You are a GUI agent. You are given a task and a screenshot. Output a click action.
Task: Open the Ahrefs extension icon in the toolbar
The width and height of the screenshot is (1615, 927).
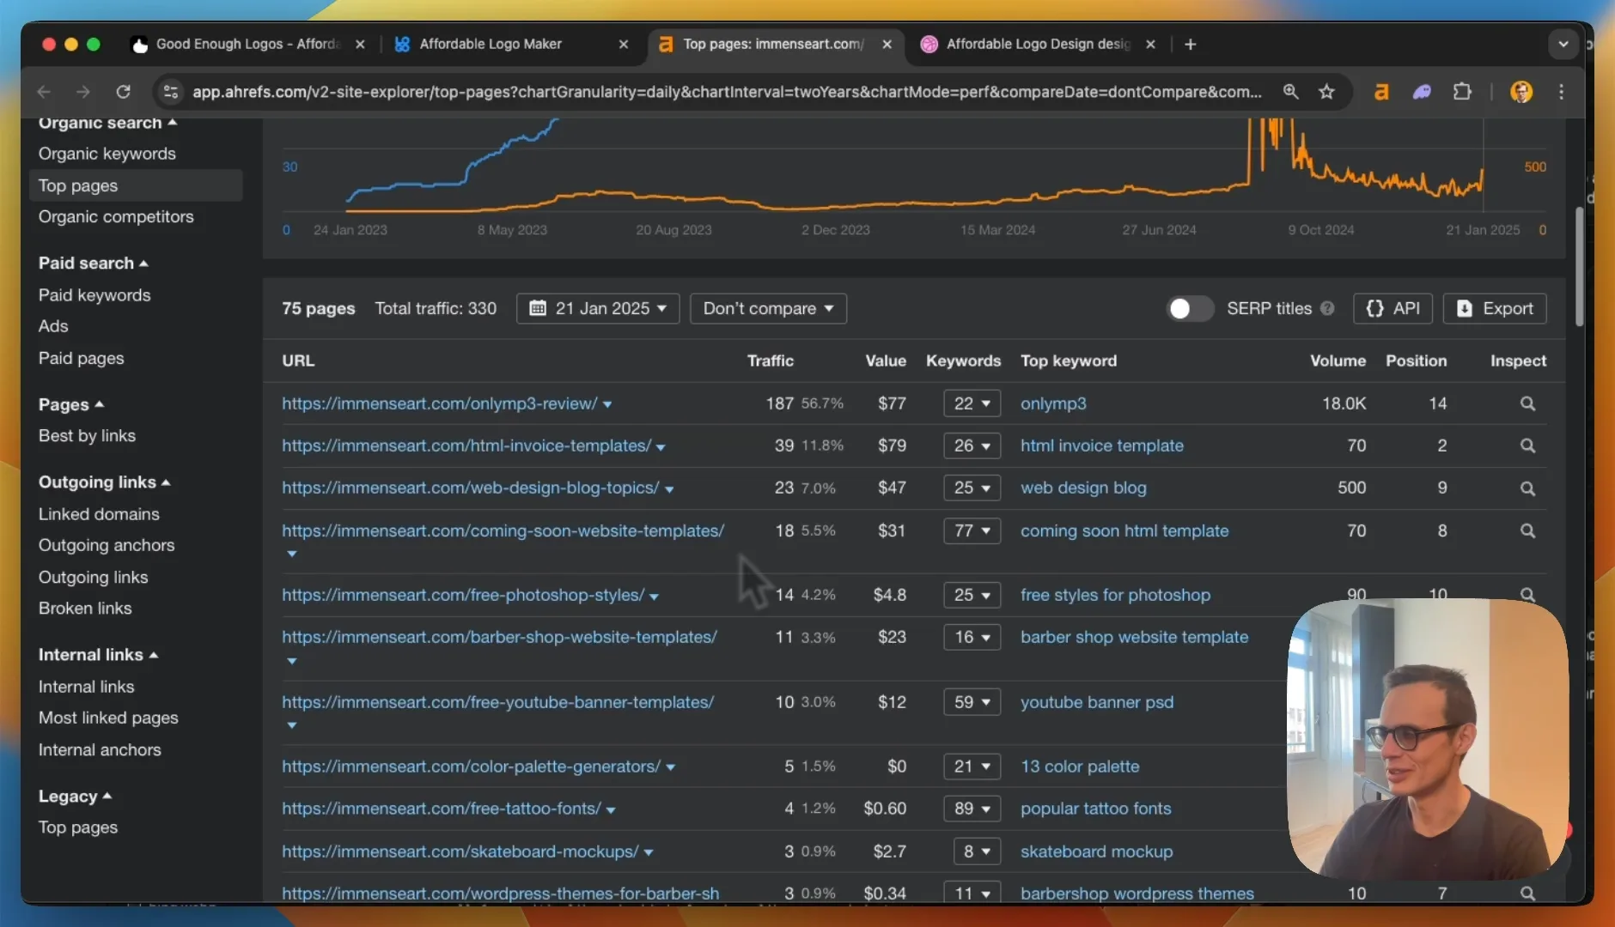(1381, 92)
